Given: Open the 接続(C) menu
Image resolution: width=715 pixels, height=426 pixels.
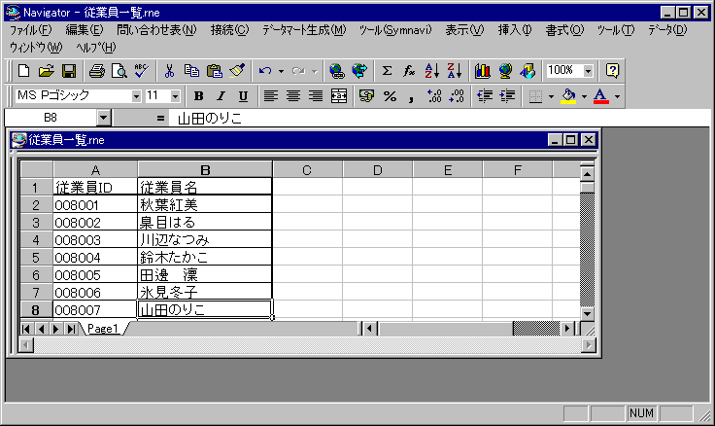Looking at the screenshot, I should [x=229, y=30].
